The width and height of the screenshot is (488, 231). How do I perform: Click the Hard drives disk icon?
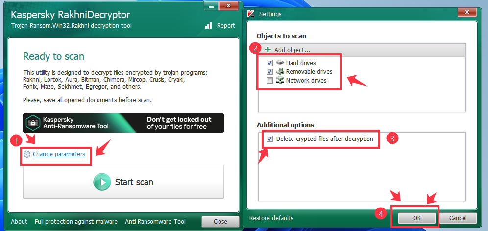coord(280,63)
